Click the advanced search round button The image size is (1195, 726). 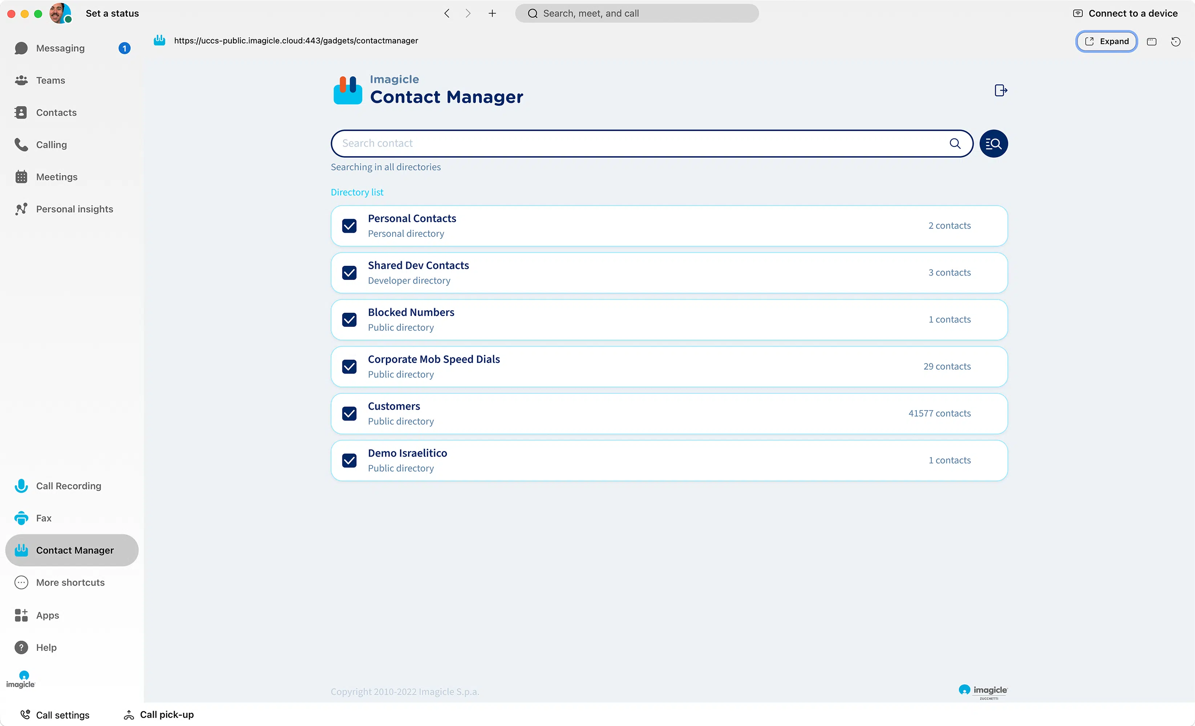pos(993,143)
